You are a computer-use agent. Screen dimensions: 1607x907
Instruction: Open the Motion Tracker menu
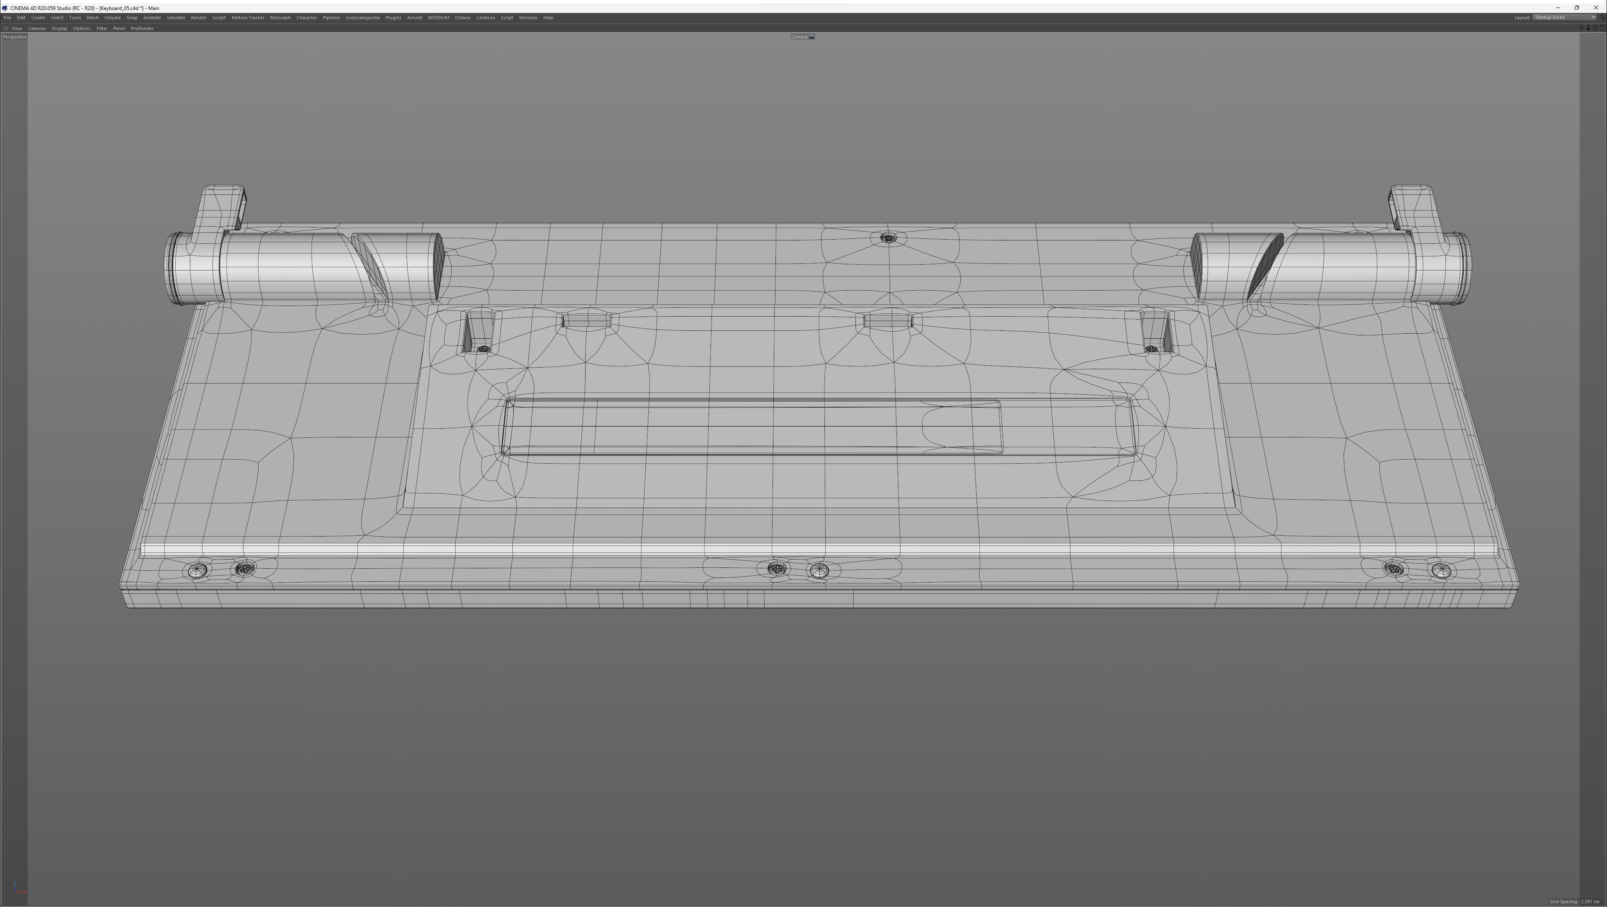coord(248,18)
